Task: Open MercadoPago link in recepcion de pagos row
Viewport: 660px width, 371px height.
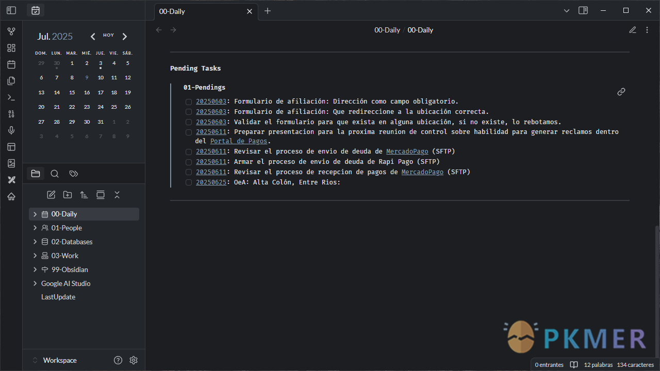Action: [422, 172]
